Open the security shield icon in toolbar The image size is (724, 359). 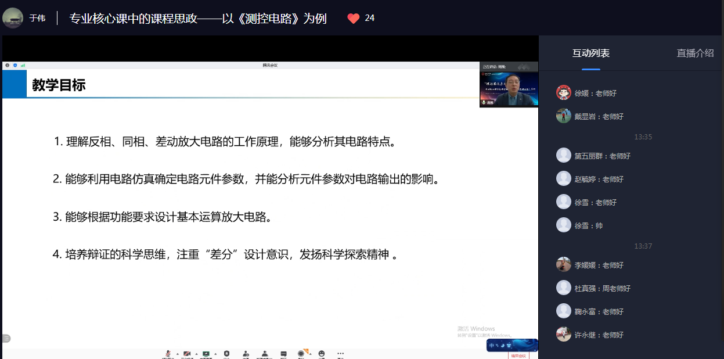226,354
